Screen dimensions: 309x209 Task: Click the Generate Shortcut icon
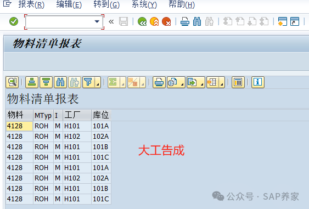pos(295,21)
